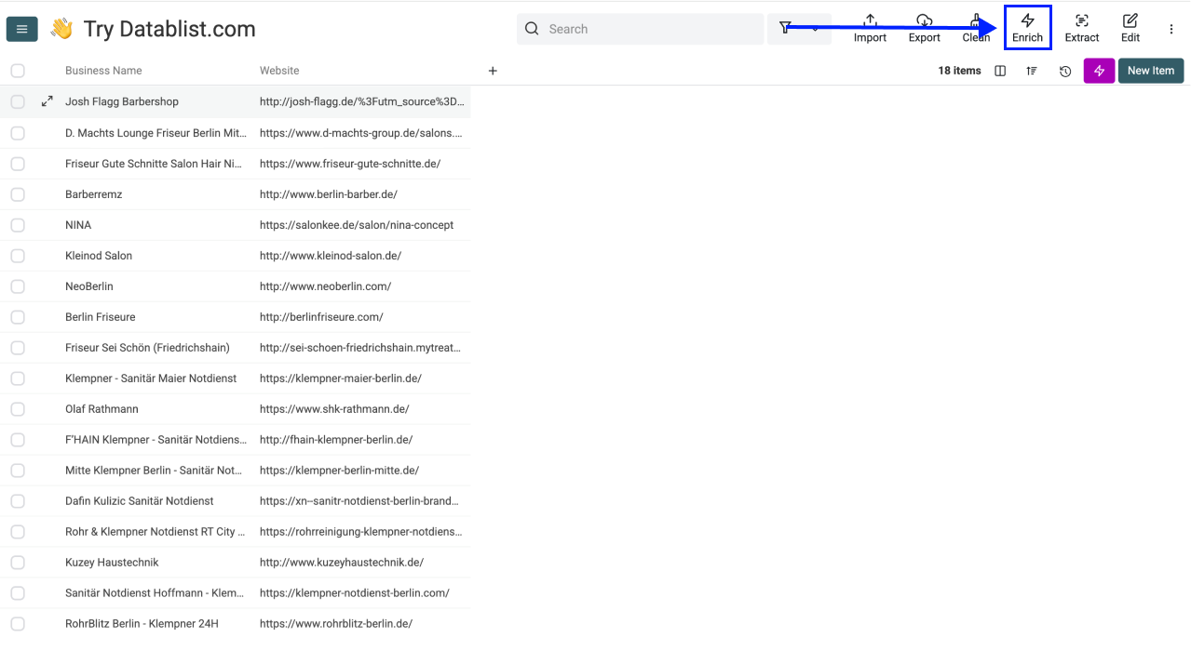Open the Enrich tool
Viewport: 1191px width, 651px height.
point(1027,28)
